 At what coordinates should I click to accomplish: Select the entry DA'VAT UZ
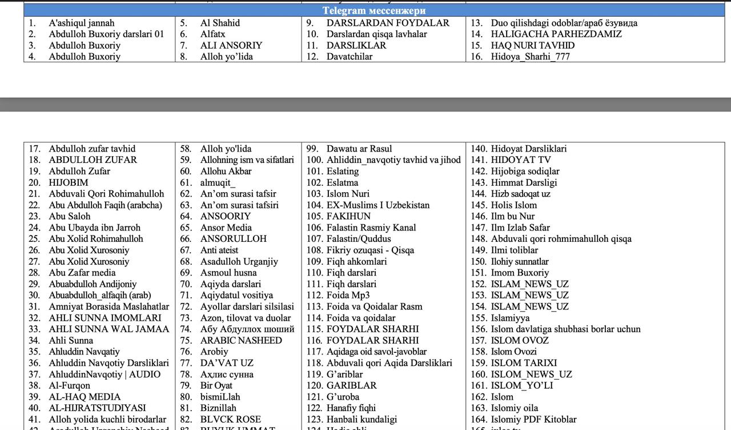point(227,363)
